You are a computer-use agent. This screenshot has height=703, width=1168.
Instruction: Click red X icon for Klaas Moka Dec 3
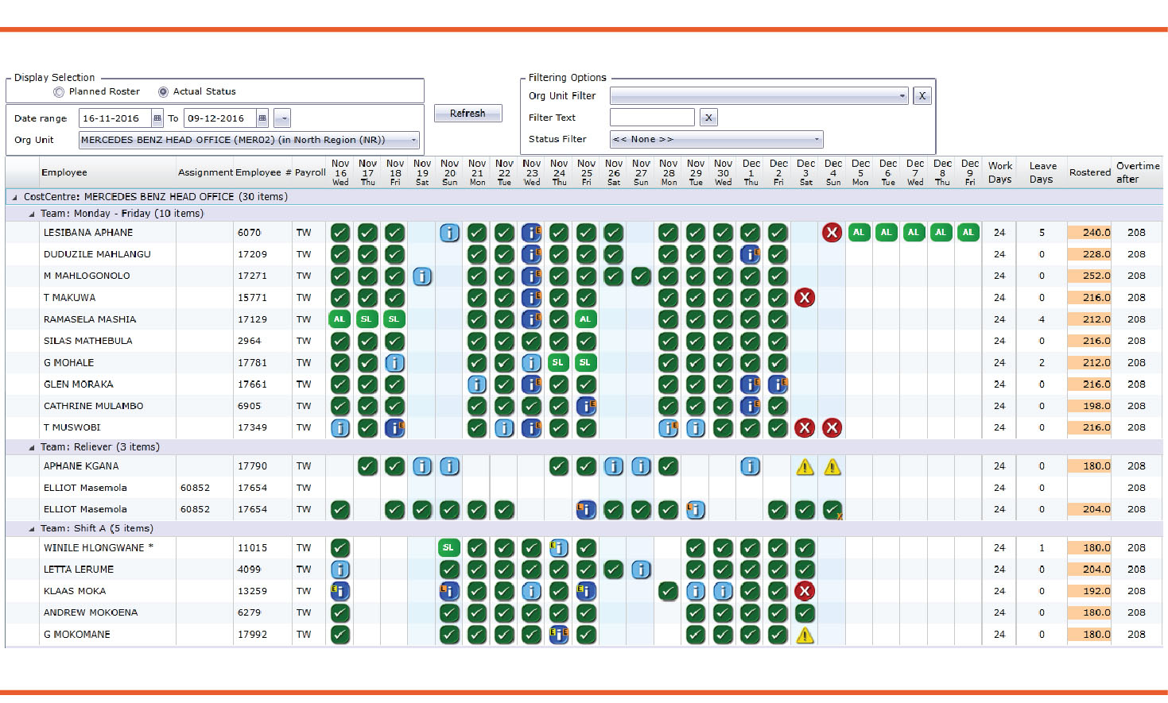click(x=805, y=591)
